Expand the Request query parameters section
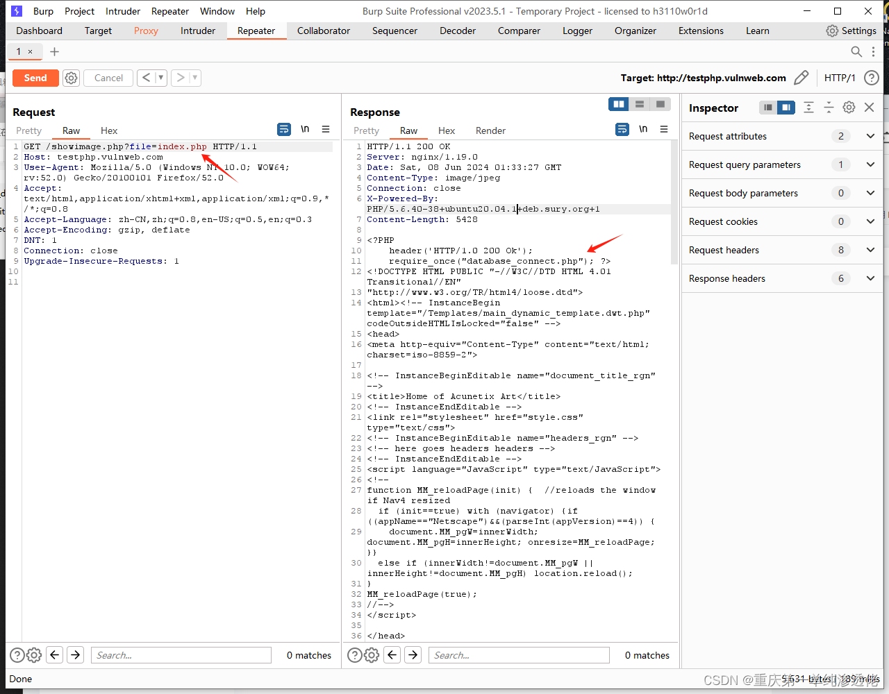 [870, 164]
